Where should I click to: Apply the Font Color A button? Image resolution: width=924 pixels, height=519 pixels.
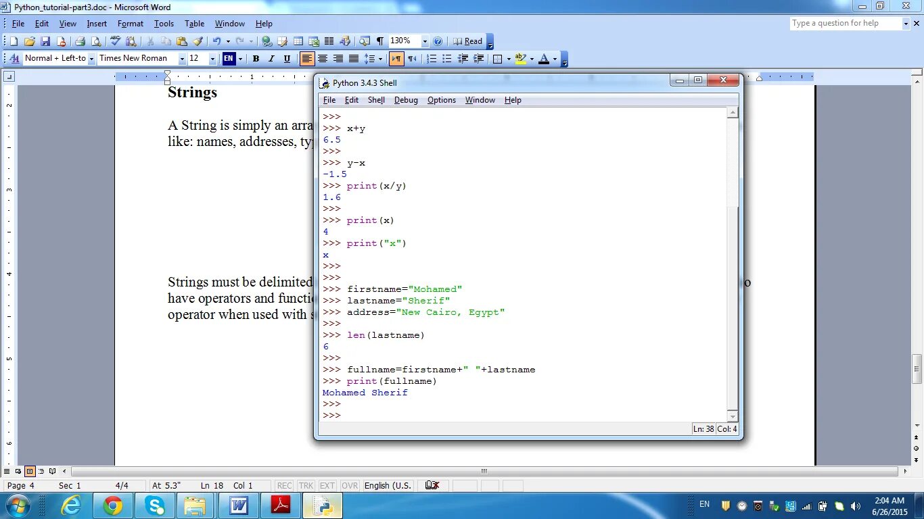(x=544, y=59)
